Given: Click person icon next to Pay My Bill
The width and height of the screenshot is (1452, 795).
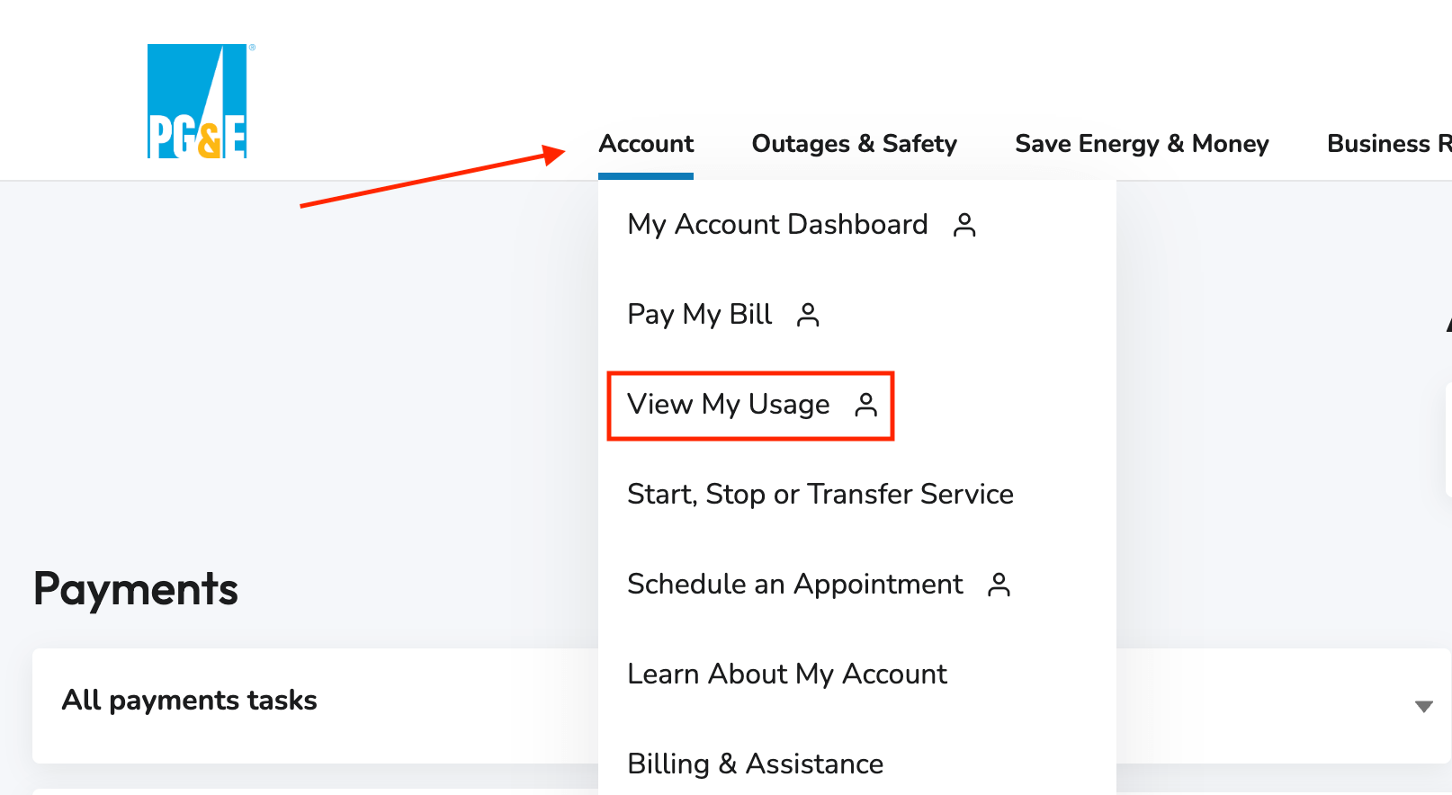Looking at the screenshot, I should click(808, 315).
